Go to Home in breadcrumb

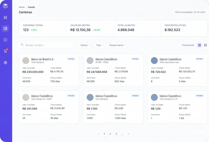tap(22, 7)
